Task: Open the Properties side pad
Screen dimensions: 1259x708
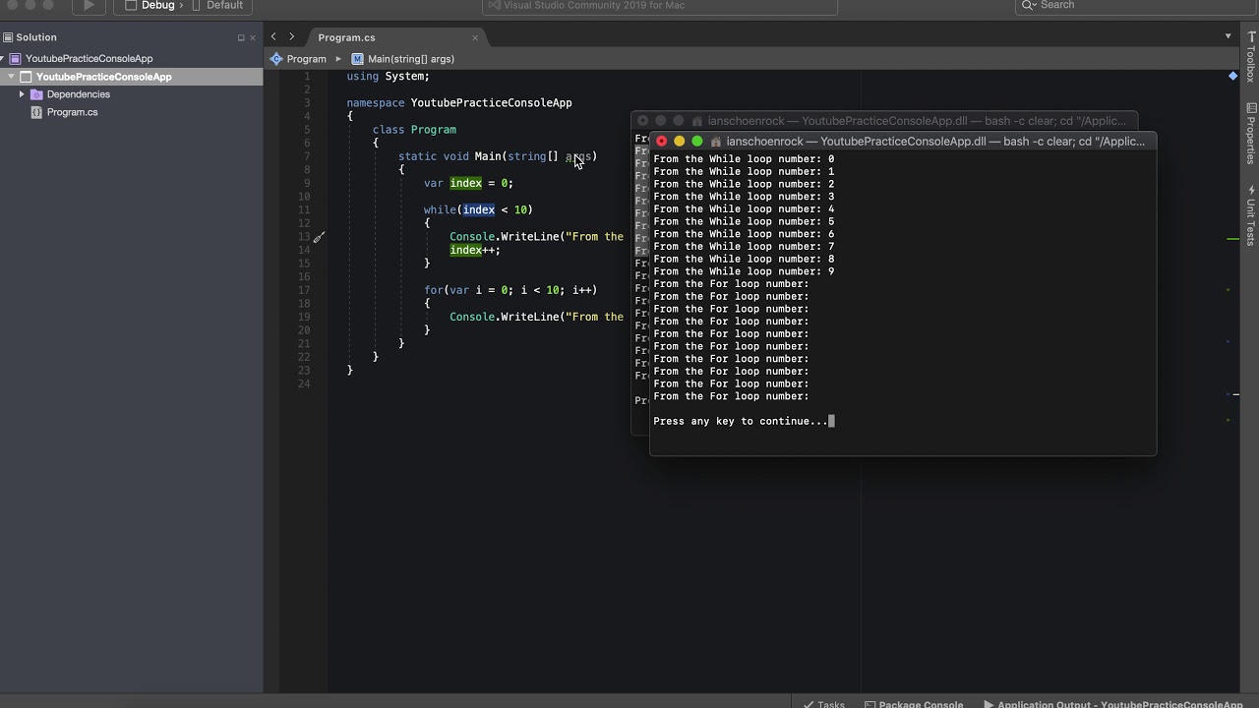Action: [x=1251, y=133]
